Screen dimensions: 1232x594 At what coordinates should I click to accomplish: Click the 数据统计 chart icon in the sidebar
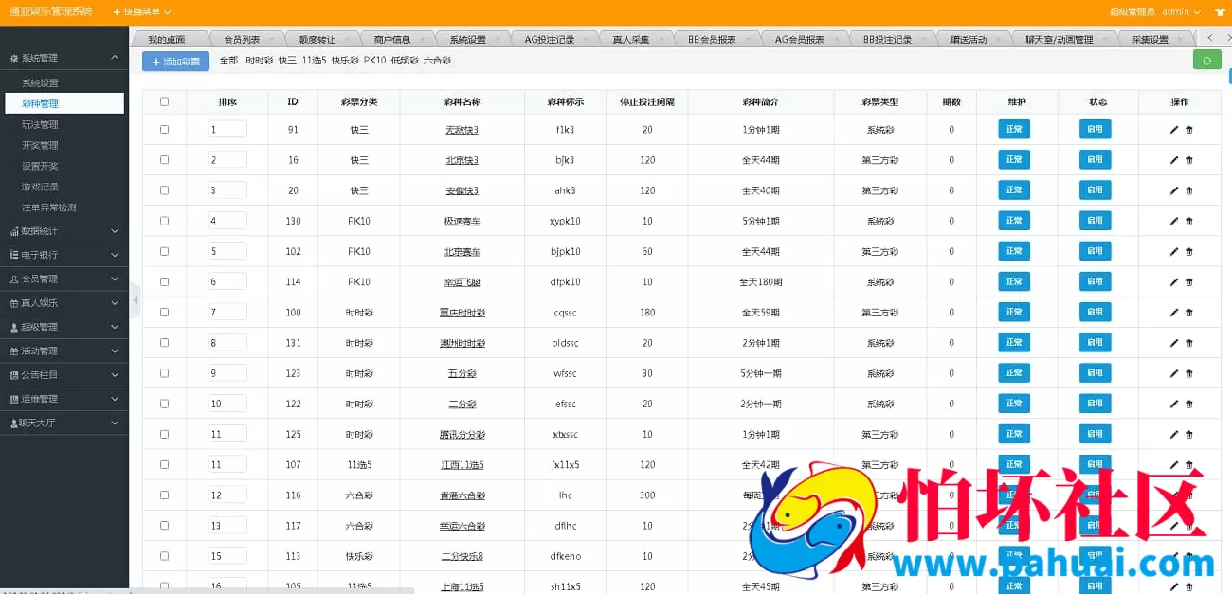point(13,232)
